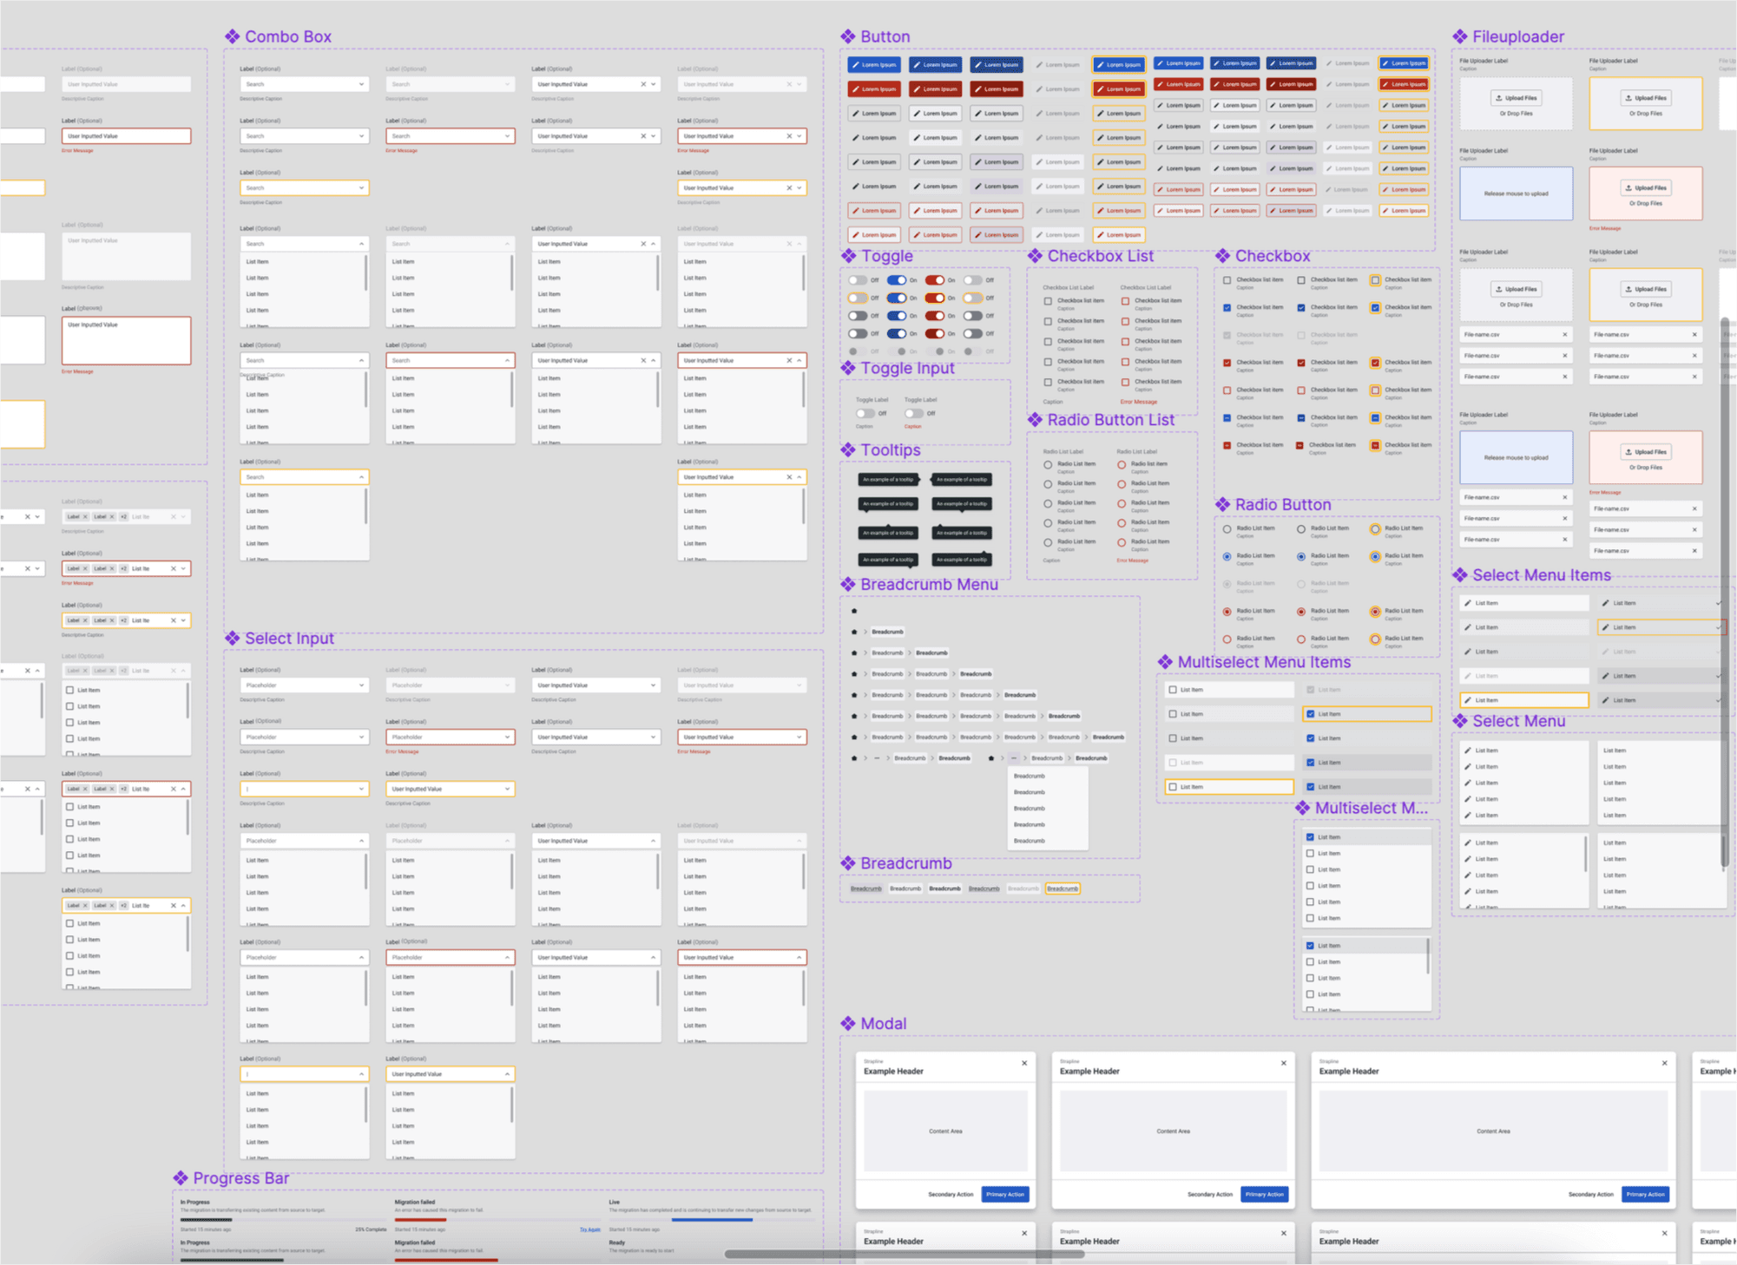Toggle the Toggle Input switch with the gray caption
1737x1265 pixels.
click(865, 413)
